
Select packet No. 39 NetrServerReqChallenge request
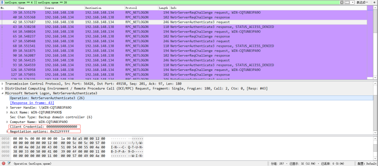183,13
